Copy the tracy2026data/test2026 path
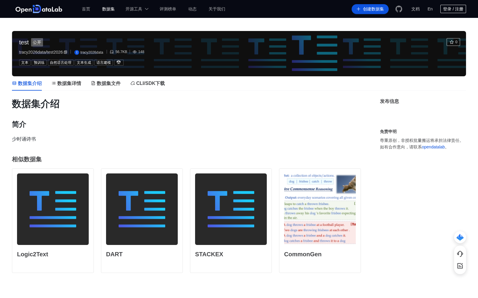 [65, 52]
